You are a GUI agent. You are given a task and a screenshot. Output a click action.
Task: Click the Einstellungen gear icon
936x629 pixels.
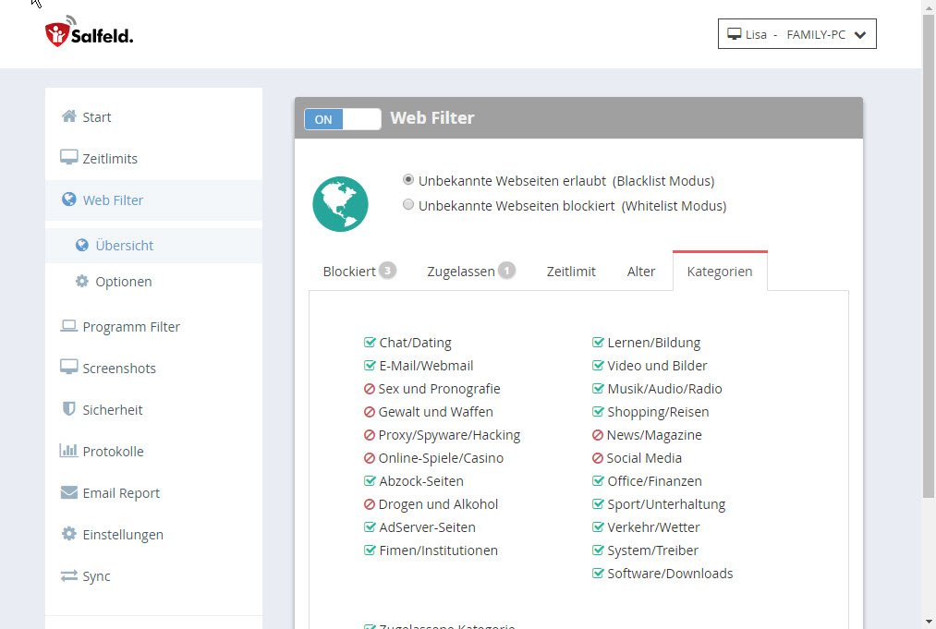[68, 534]
